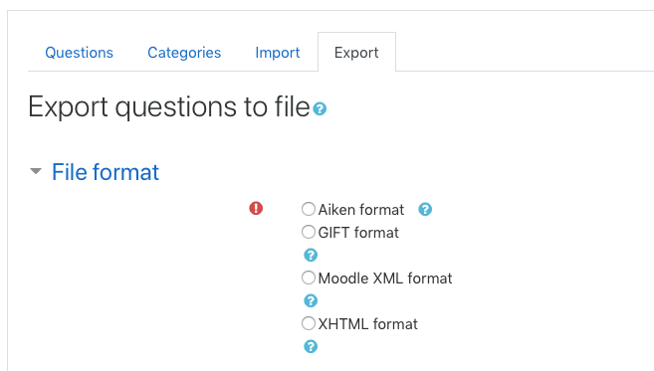
Task: Click the Aiken format label text
Action: click(x=361, y=210)
